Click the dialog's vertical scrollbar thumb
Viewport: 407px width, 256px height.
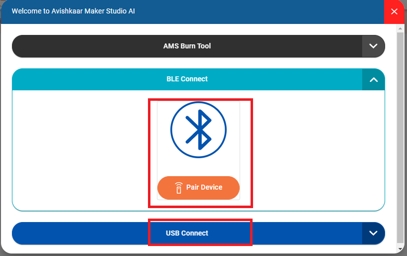pyautogui.click(x=400, y=138)
